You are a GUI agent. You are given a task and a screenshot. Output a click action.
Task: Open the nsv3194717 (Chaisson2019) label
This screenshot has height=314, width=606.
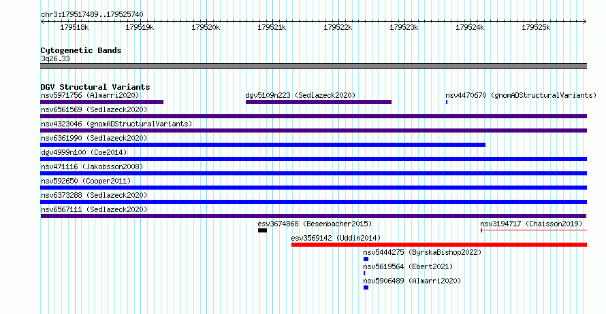531,224
